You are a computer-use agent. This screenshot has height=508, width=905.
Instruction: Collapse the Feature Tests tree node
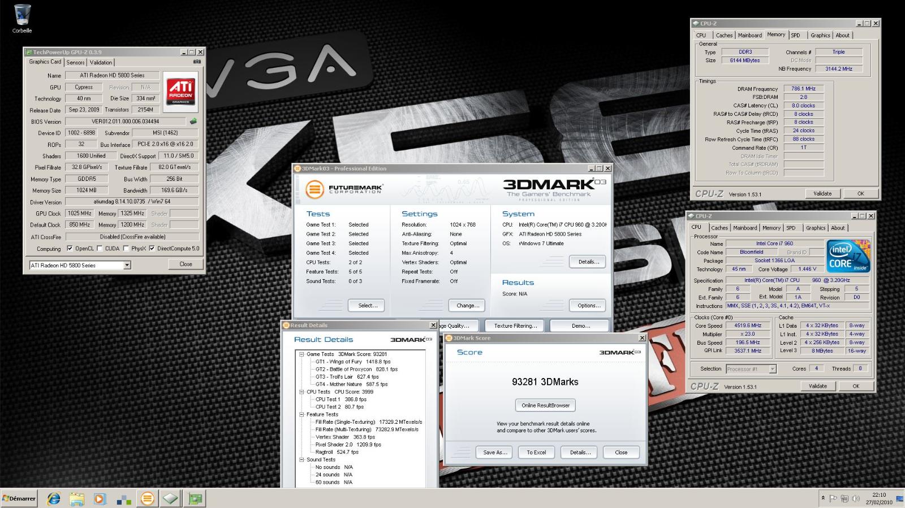click(302, 414)
